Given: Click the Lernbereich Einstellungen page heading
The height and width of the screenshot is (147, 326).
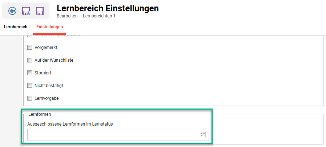Looking at the screenshot, I should [108, 8].
